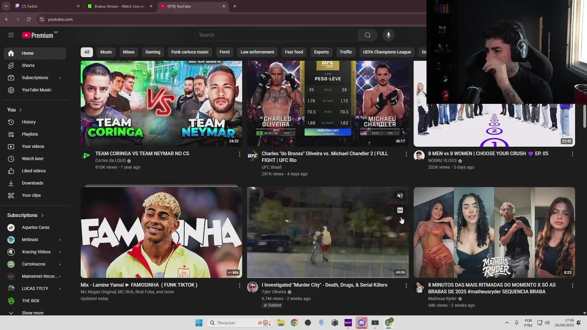The image size is (587, 330).
Task: Open Xracing Videos channel subscription
Action: (x=35, y=252)
